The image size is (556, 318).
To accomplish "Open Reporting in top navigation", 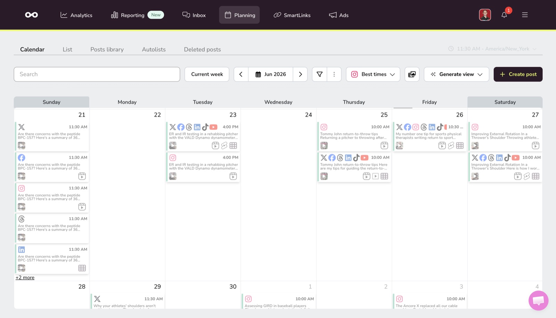I will tap(137, 15).
